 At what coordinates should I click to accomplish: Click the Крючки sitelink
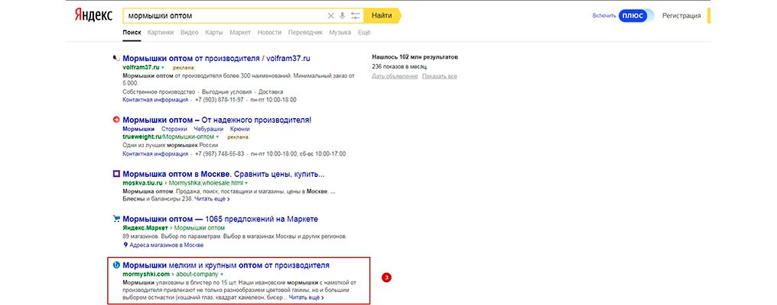240,129
